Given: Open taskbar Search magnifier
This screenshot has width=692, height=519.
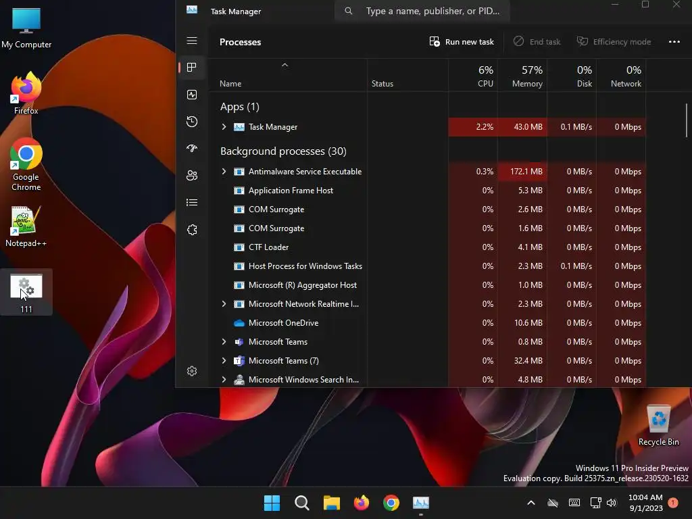Looking at the screenshot, I should [302, 503].
